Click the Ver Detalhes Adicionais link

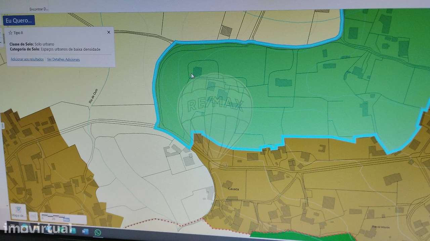[63, 59]
